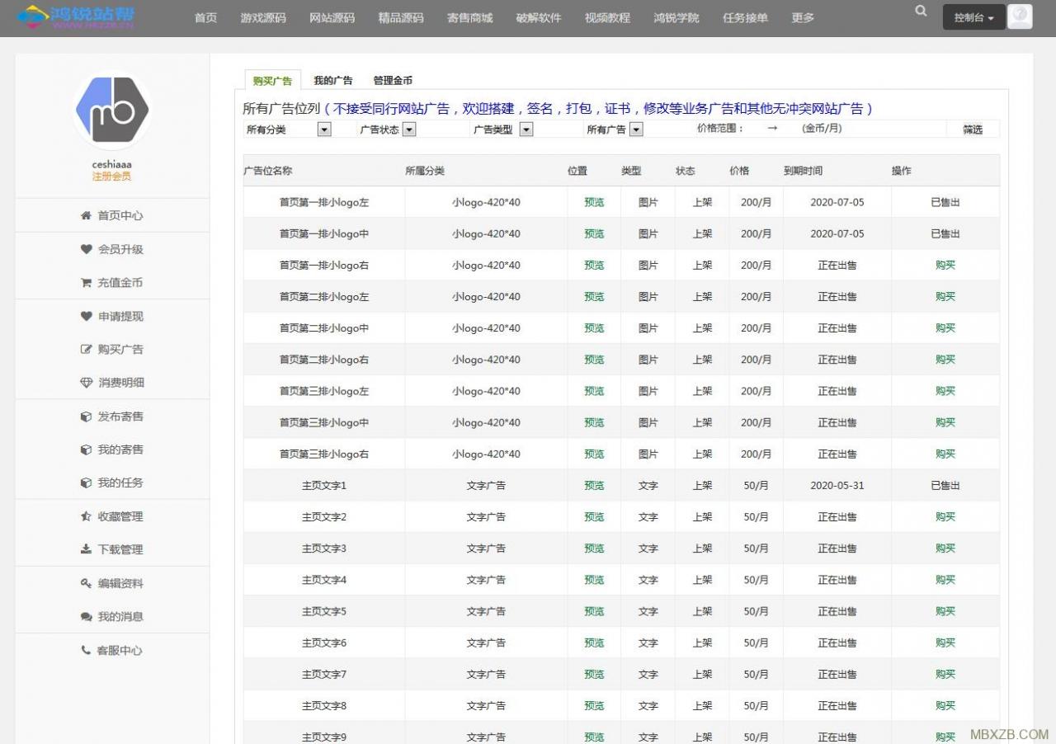This screenshot has width=1056, height=744.
Task: Click the 到期时间 column header
Action: [x=803, y=171]
